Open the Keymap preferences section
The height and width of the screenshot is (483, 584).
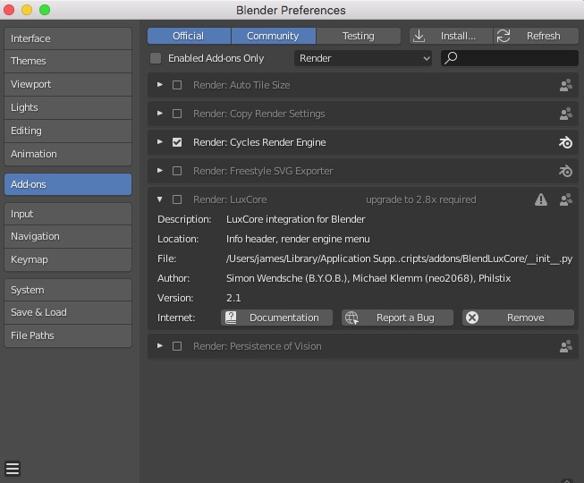[68, 259]
